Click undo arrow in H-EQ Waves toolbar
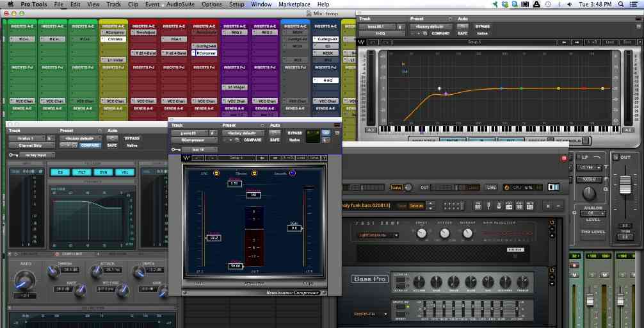The height and width of the screenshot is (328, 644). point(373,42)
